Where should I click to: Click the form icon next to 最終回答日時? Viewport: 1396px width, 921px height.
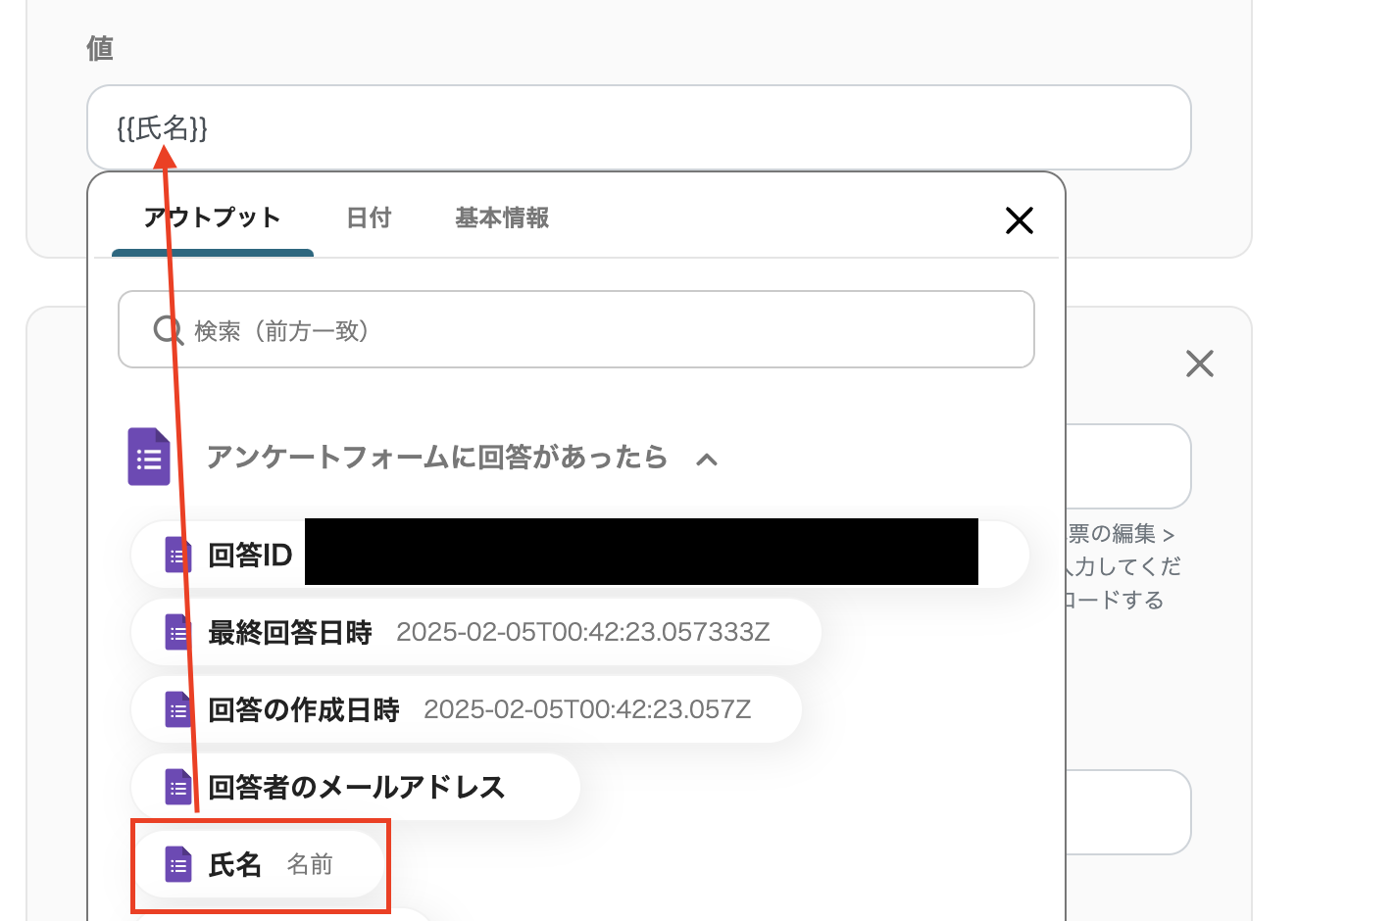click(x=177, y=632)
